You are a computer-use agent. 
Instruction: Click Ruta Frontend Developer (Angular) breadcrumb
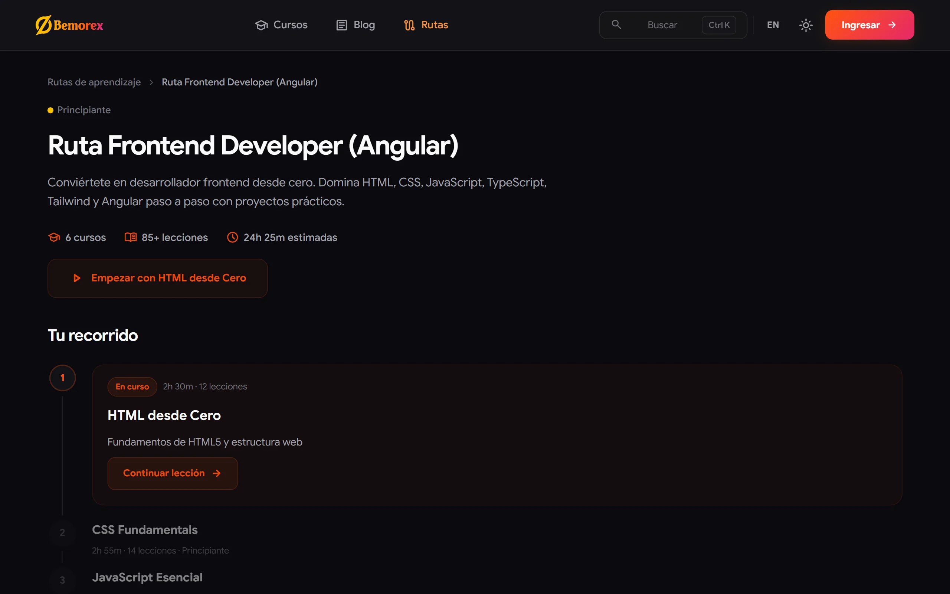tap(239, 82)
